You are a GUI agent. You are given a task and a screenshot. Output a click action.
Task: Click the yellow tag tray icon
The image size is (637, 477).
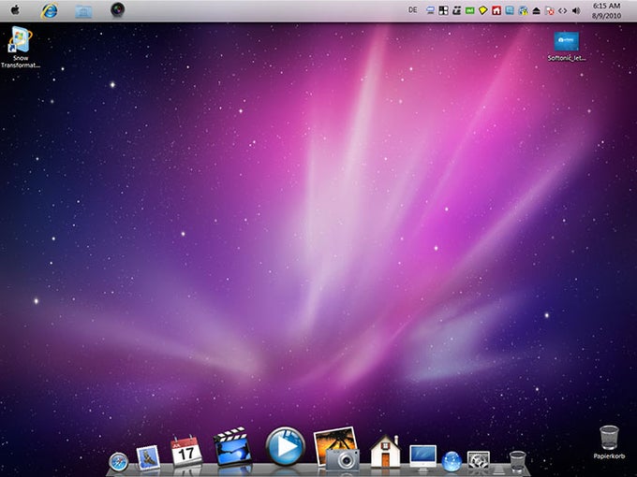(483, 10)
